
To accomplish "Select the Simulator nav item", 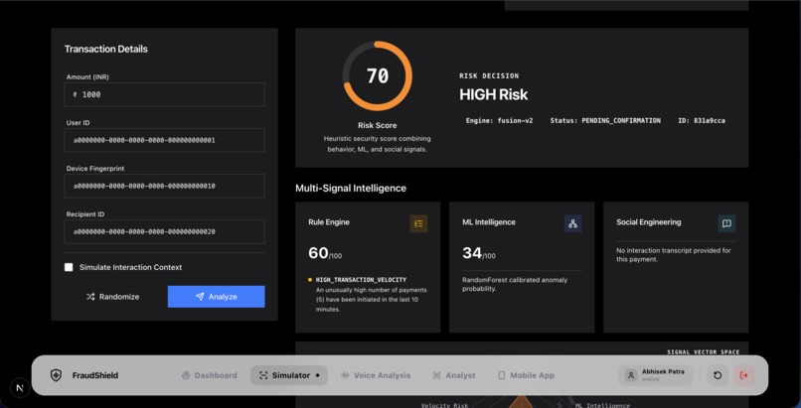I will (289, 375).
